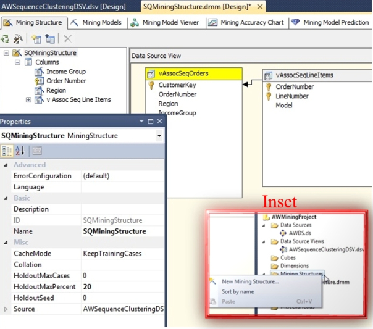
Task: Choose Sort by name from context menu
Action: click(238, 292)
